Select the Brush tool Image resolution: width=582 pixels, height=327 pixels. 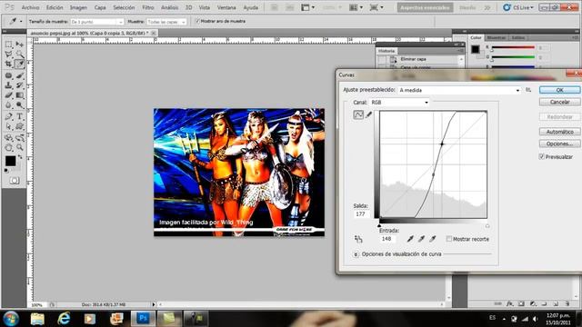tap(20, 75)
